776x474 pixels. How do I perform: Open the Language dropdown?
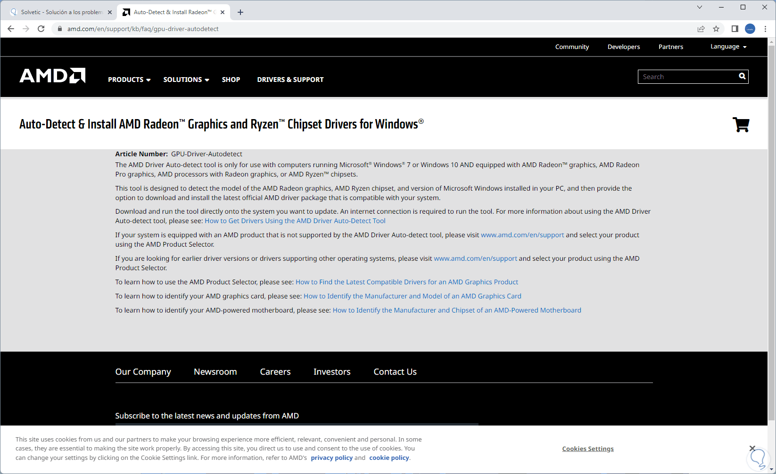(728, 47)
